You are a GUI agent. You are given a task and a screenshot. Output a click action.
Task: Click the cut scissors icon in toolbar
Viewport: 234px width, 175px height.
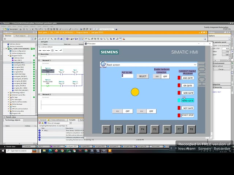[x=24, y=29]
